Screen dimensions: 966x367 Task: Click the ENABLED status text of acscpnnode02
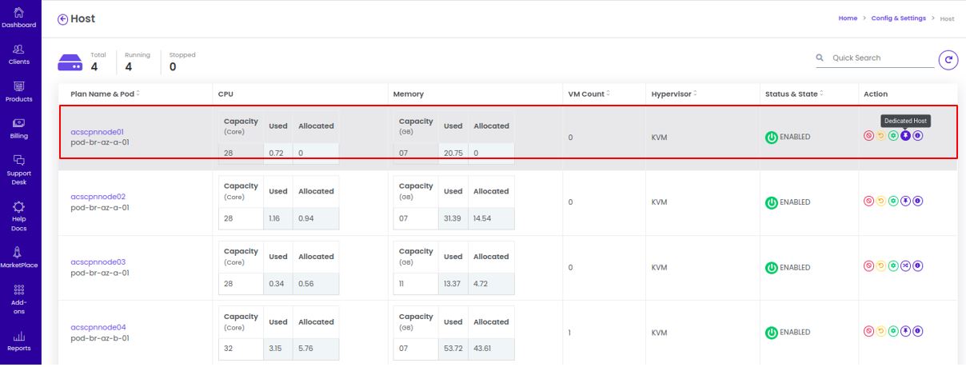[795, 202]
